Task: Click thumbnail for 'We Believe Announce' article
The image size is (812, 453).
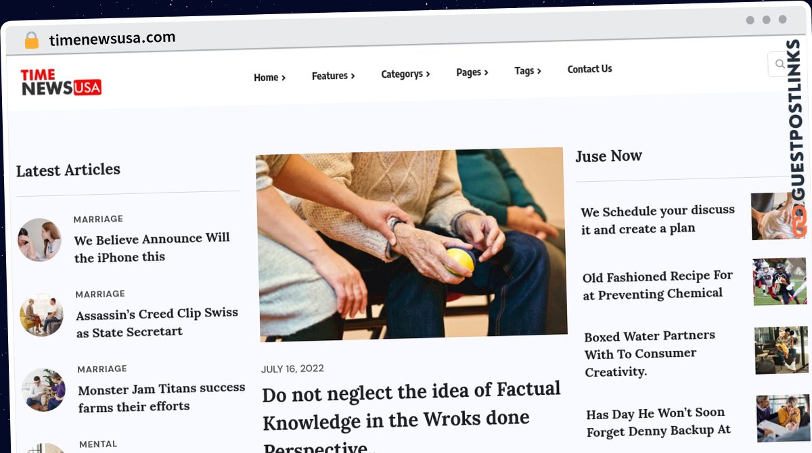Action: 39,239
